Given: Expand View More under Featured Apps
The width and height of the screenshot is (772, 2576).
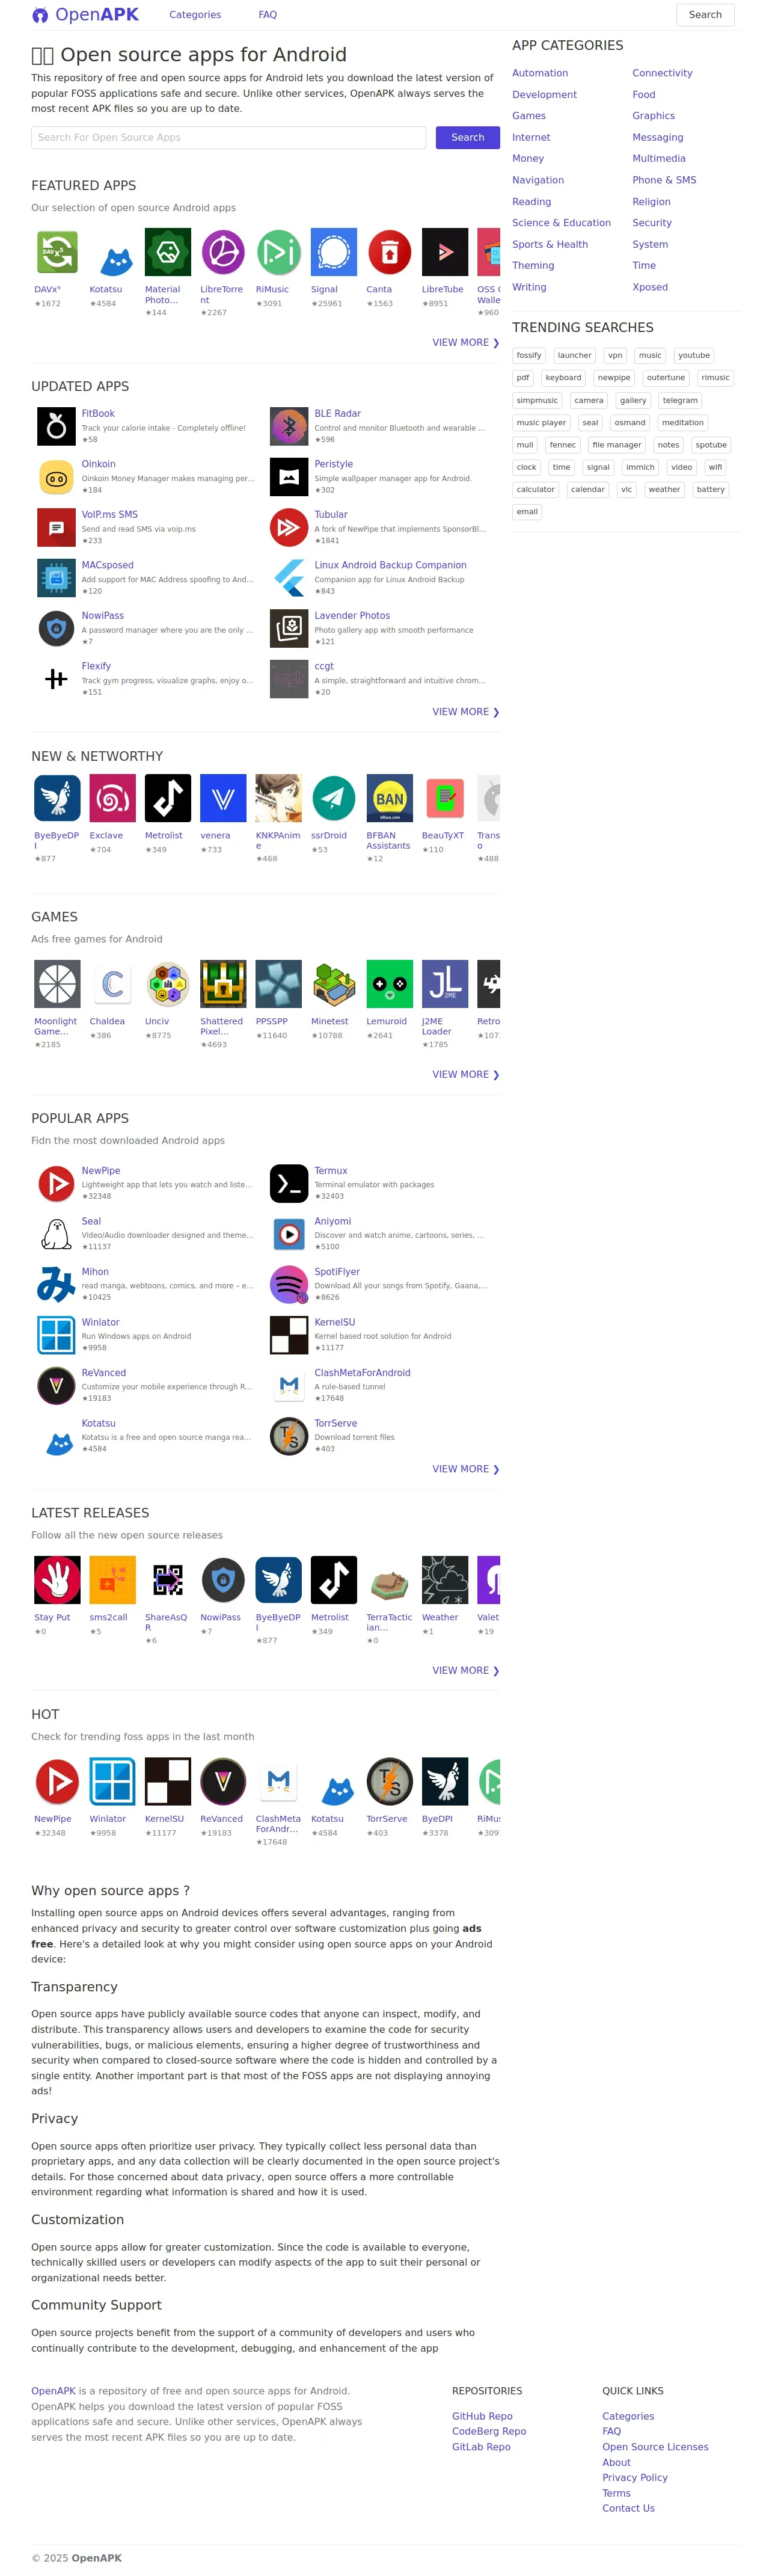Looking at the screenshot, I should coord(465,343).
